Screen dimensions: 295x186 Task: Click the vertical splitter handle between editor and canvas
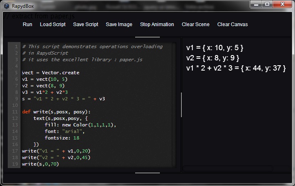click(181, 105)
